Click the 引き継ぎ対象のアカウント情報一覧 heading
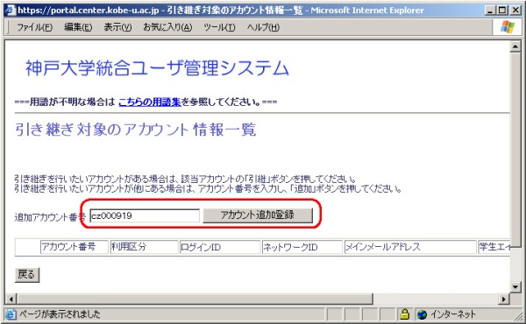526x324 pixels. click(136, 130)
